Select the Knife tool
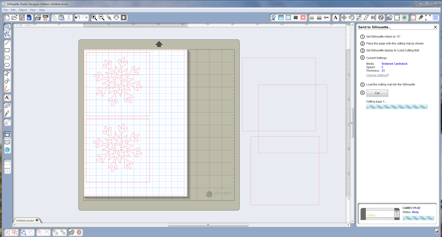The height and width of the screenshot is (237, 442). (x=7, y=113)
